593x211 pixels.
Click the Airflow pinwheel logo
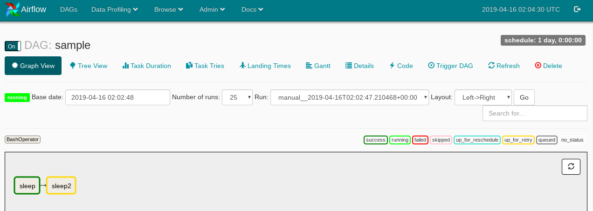pos(13,9)
